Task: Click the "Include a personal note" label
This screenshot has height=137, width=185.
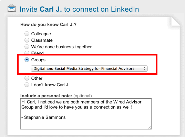Action: (x=46, y=96)
